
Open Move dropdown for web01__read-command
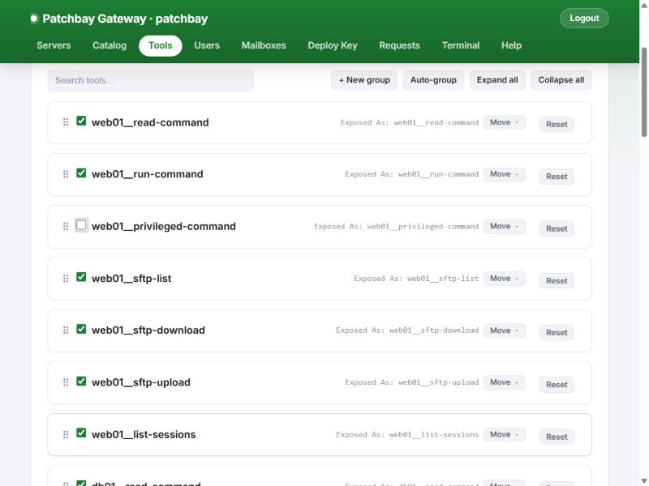(x=504, y=122)
